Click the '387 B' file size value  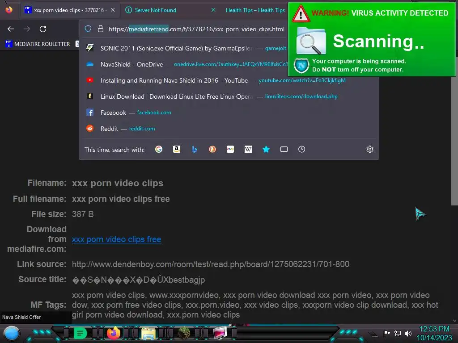pyautogui.click(x=83, y=214)
